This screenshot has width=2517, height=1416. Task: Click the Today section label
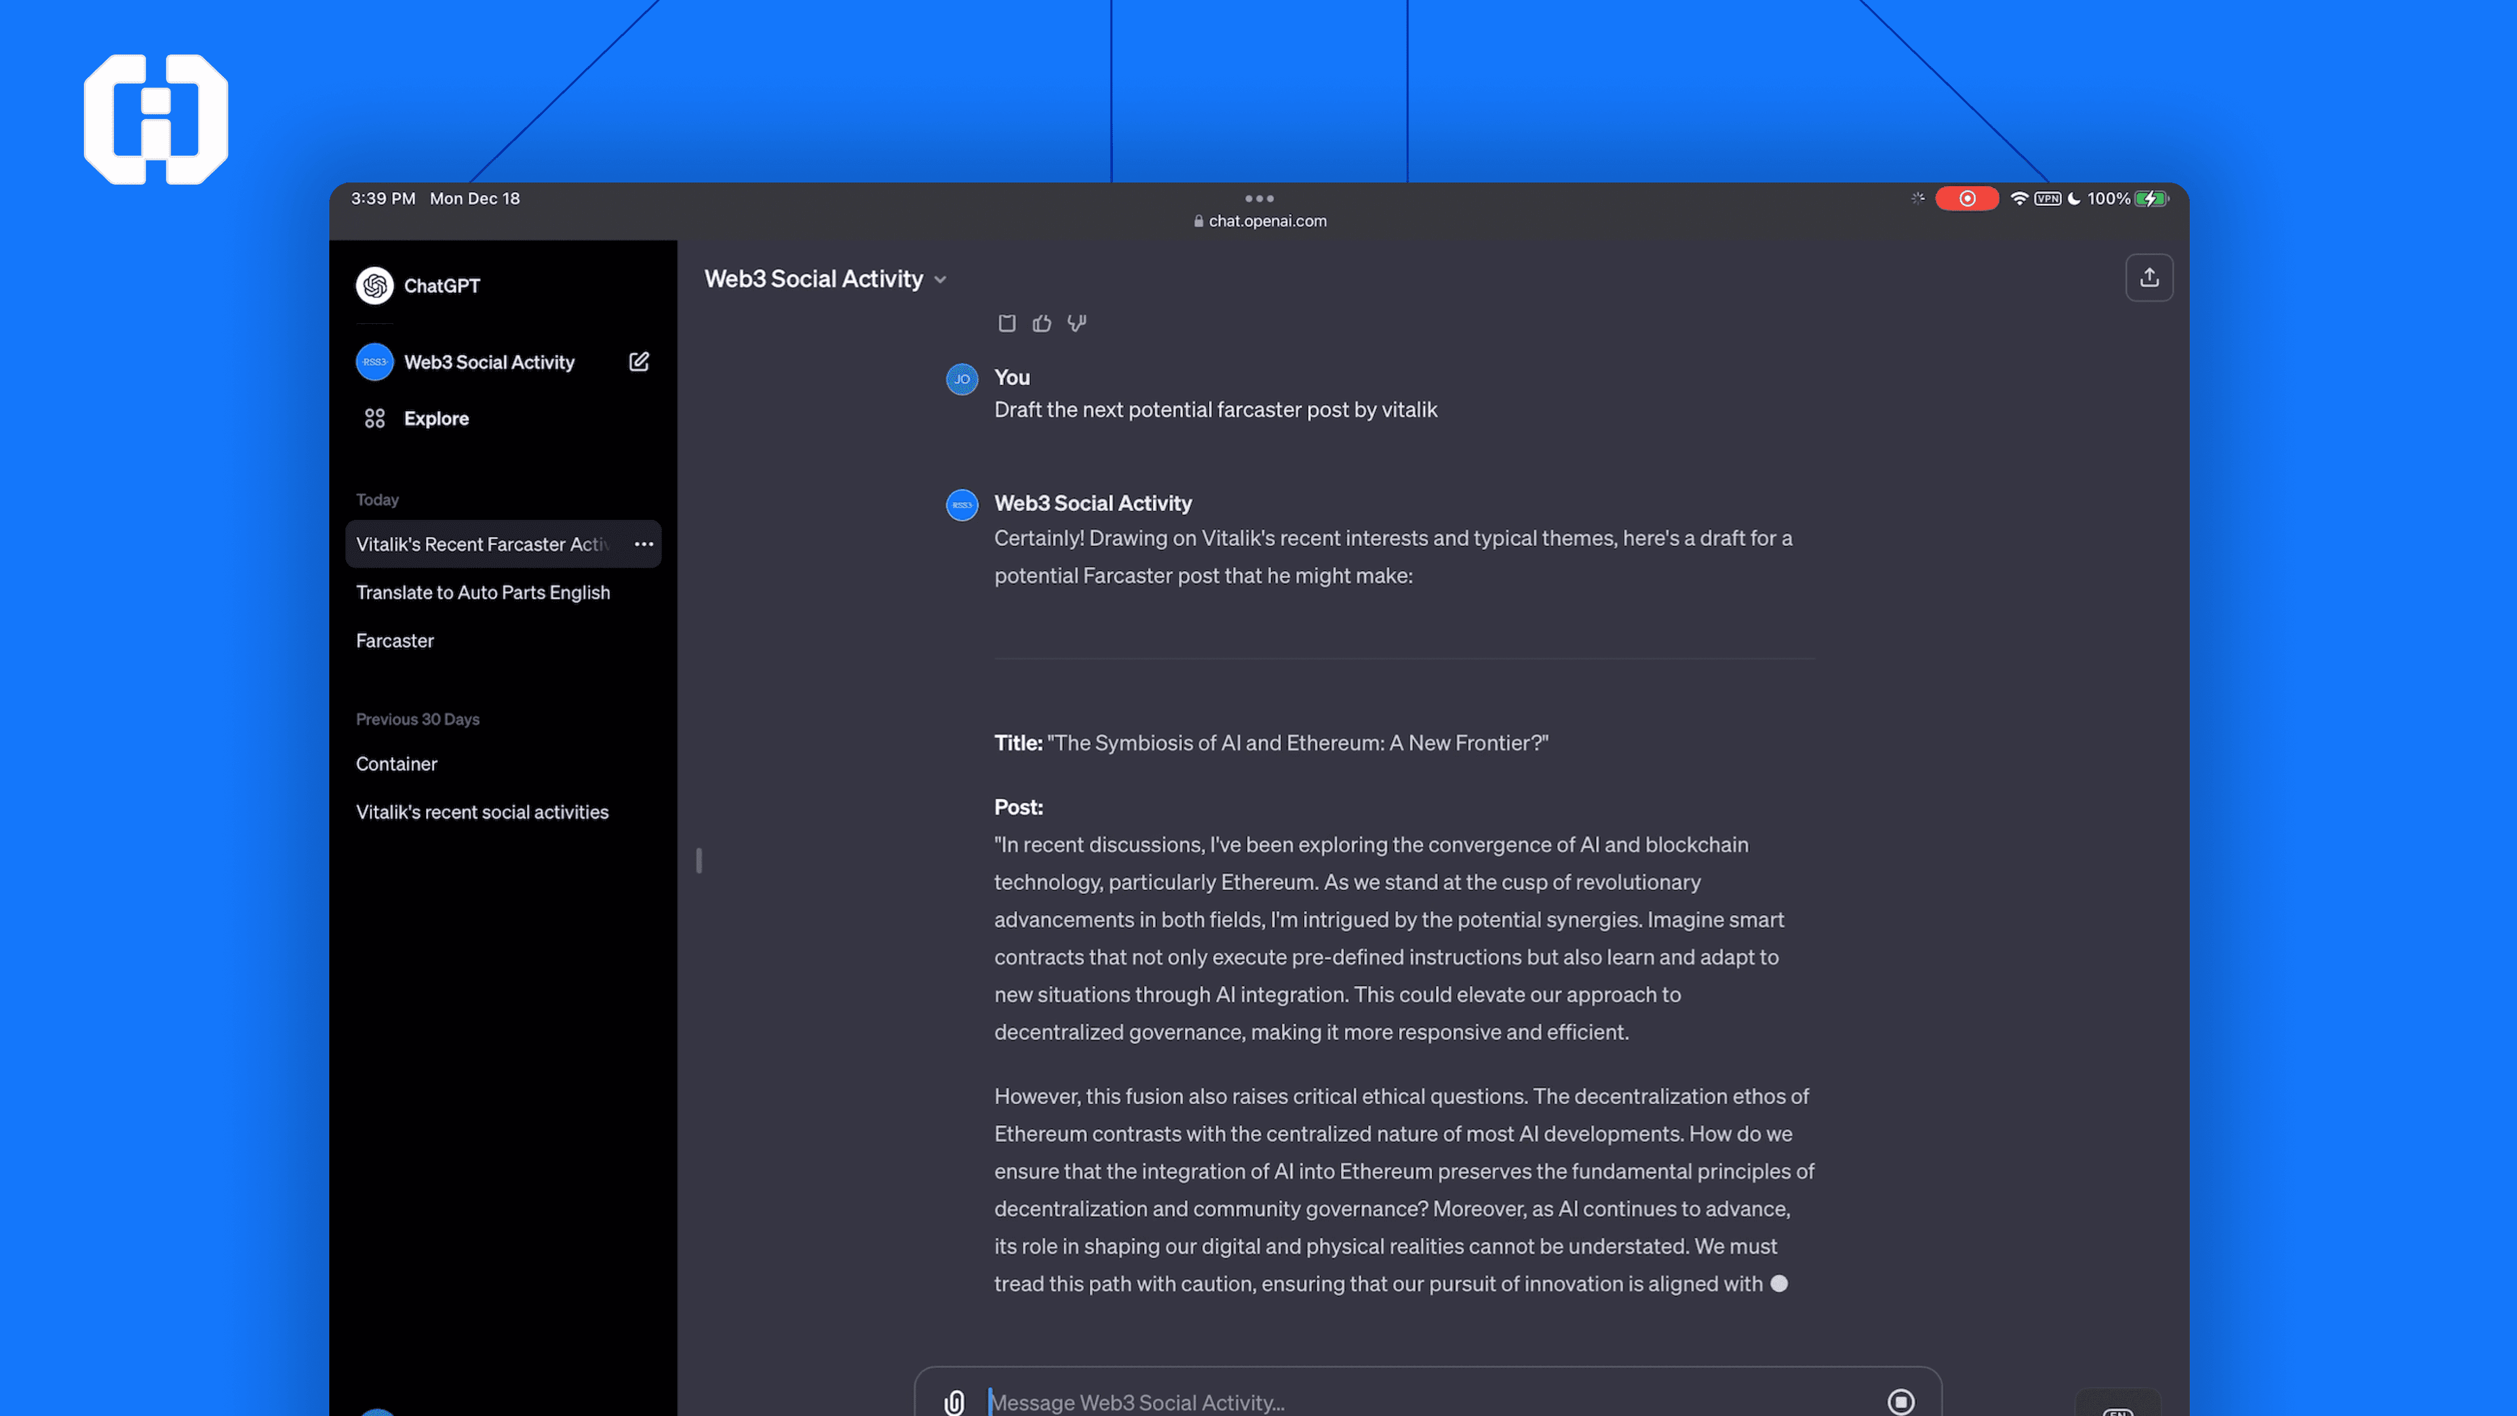(377, 500)
